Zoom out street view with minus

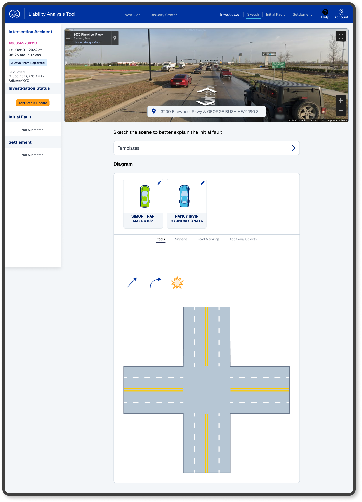341,111
